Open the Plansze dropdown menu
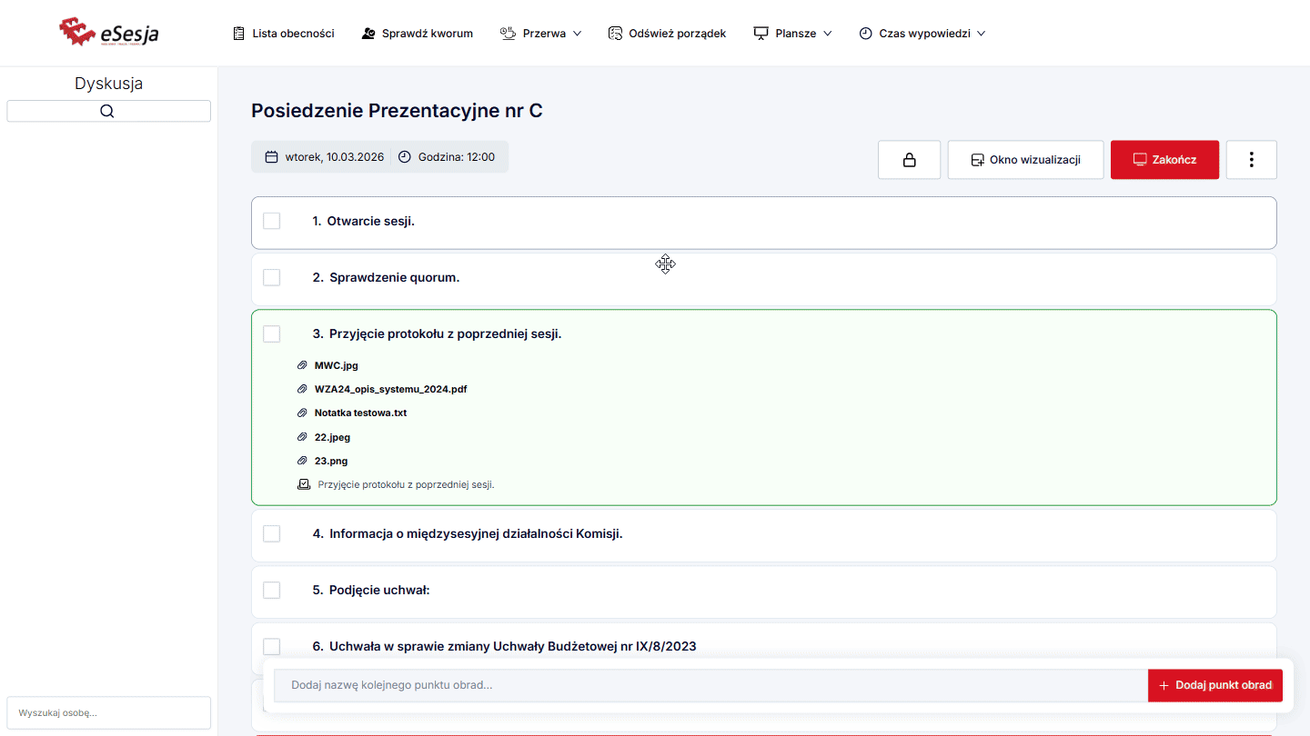1310x736 pixels. point(792,34)
